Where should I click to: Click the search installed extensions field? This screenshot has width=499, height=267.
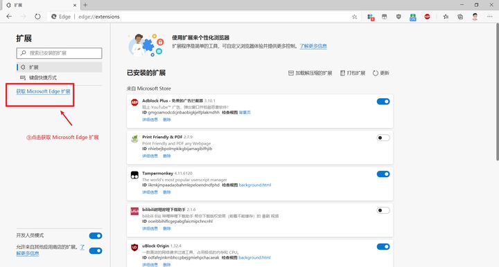[x=59, y=53]
